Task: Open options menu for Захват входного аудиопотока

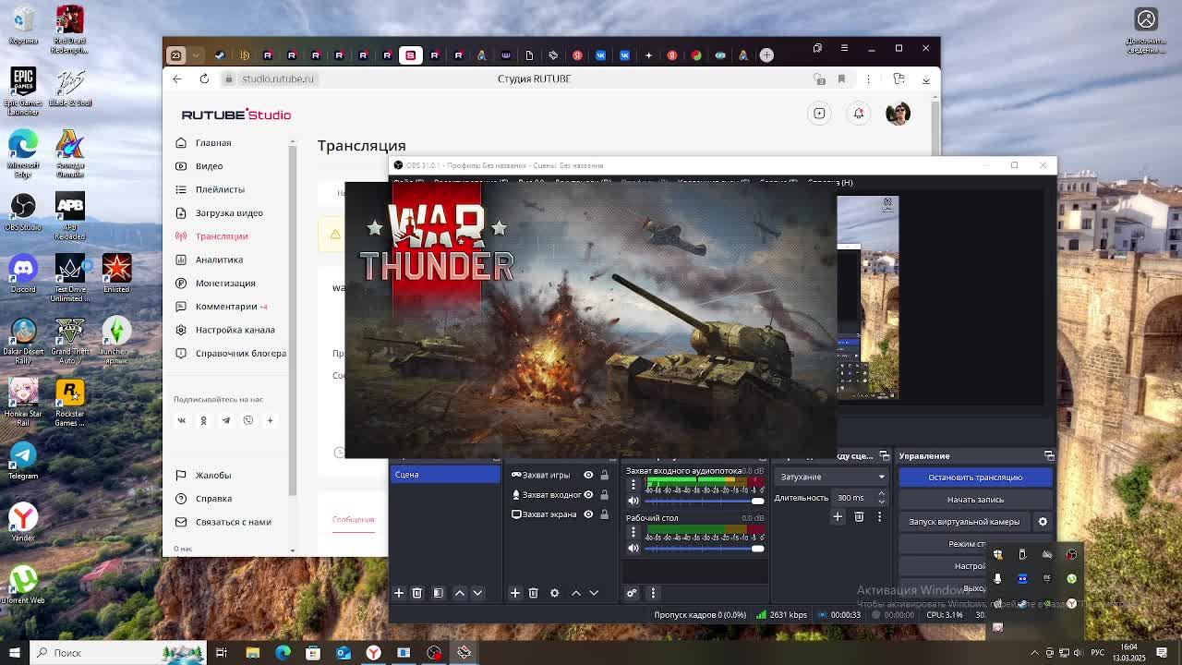Action: click(x=633, y=485)
